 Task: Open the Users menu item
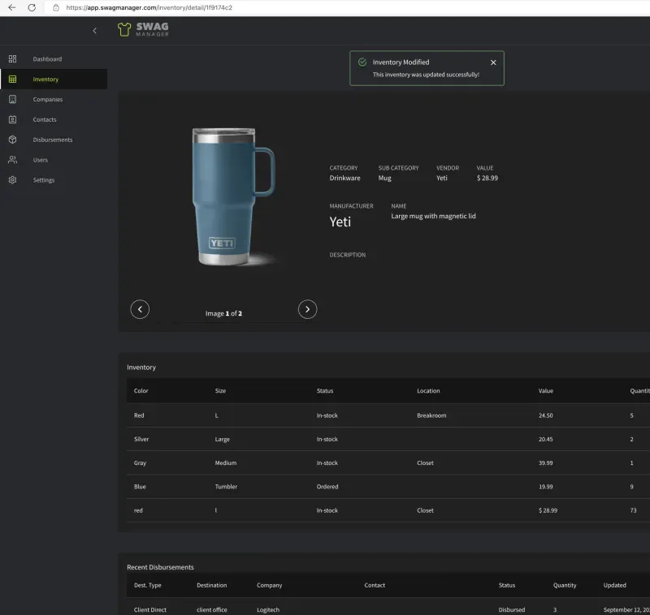click(x=40, y=160)
